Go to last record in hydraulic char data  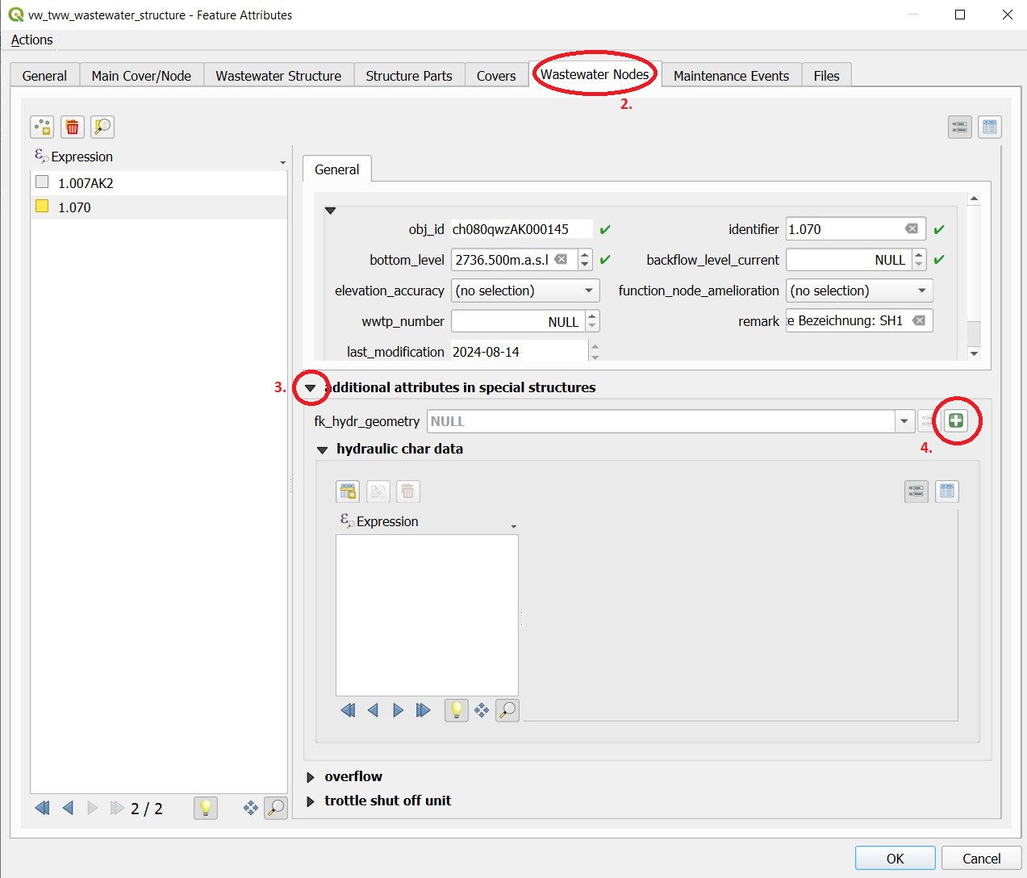click(x=423, y=710)
